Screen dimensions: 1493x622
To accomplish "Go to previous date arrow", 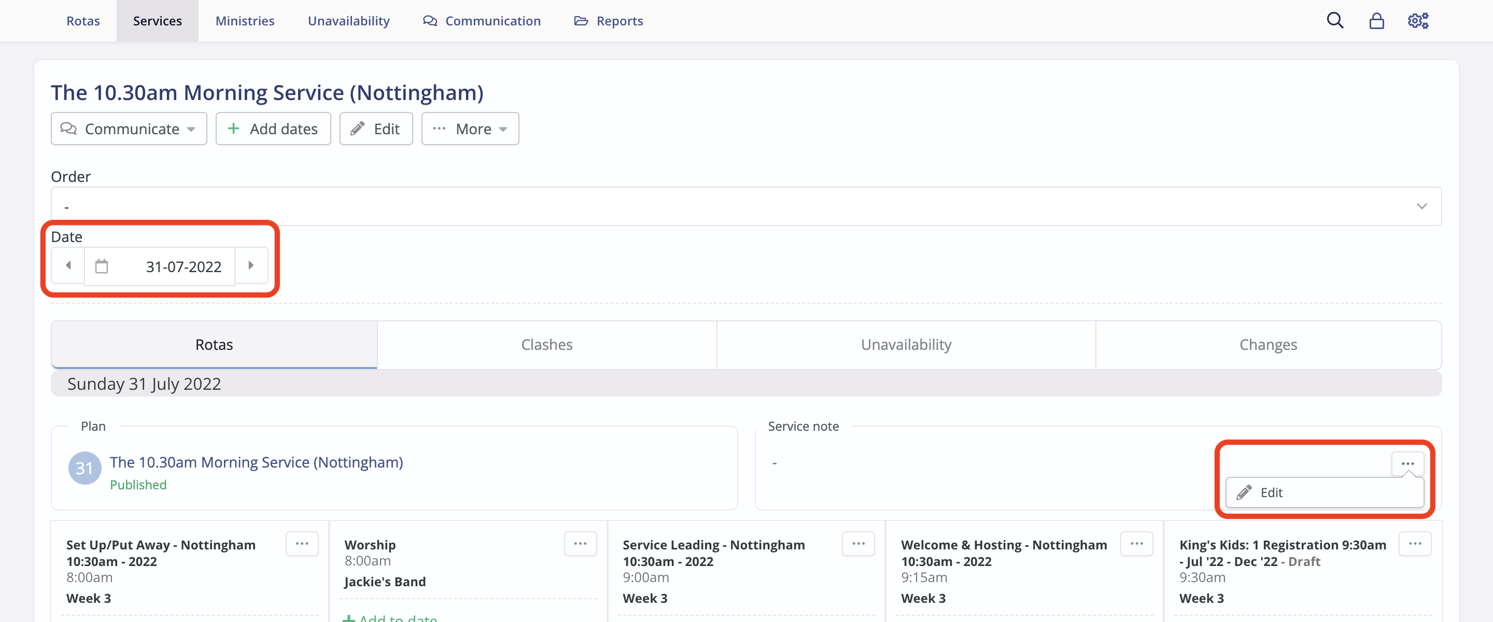I will [68, 265].
